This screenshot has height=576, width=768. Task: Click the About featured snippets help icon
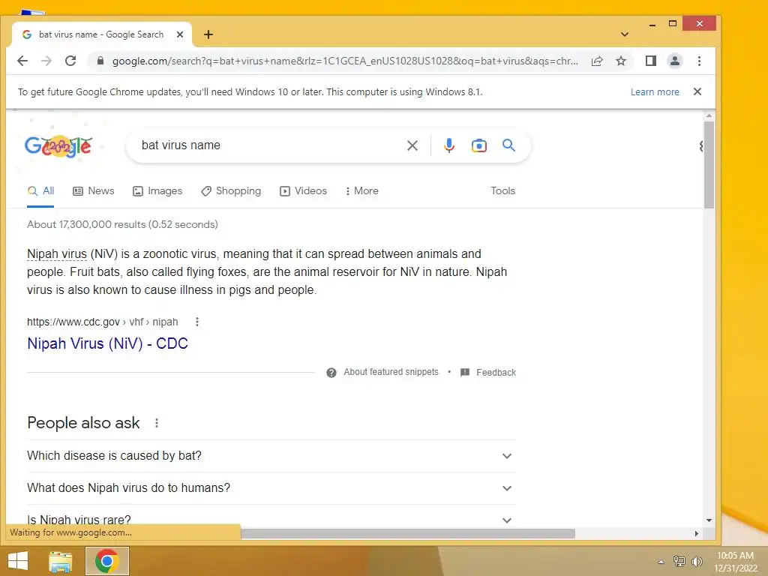coord(331,373)
